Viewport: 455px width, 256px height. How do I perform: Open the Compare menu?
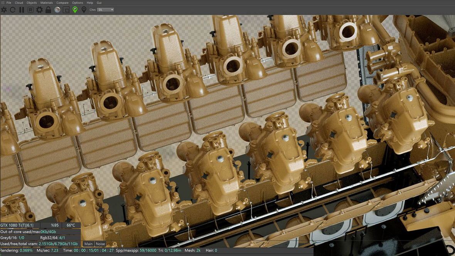62,2
